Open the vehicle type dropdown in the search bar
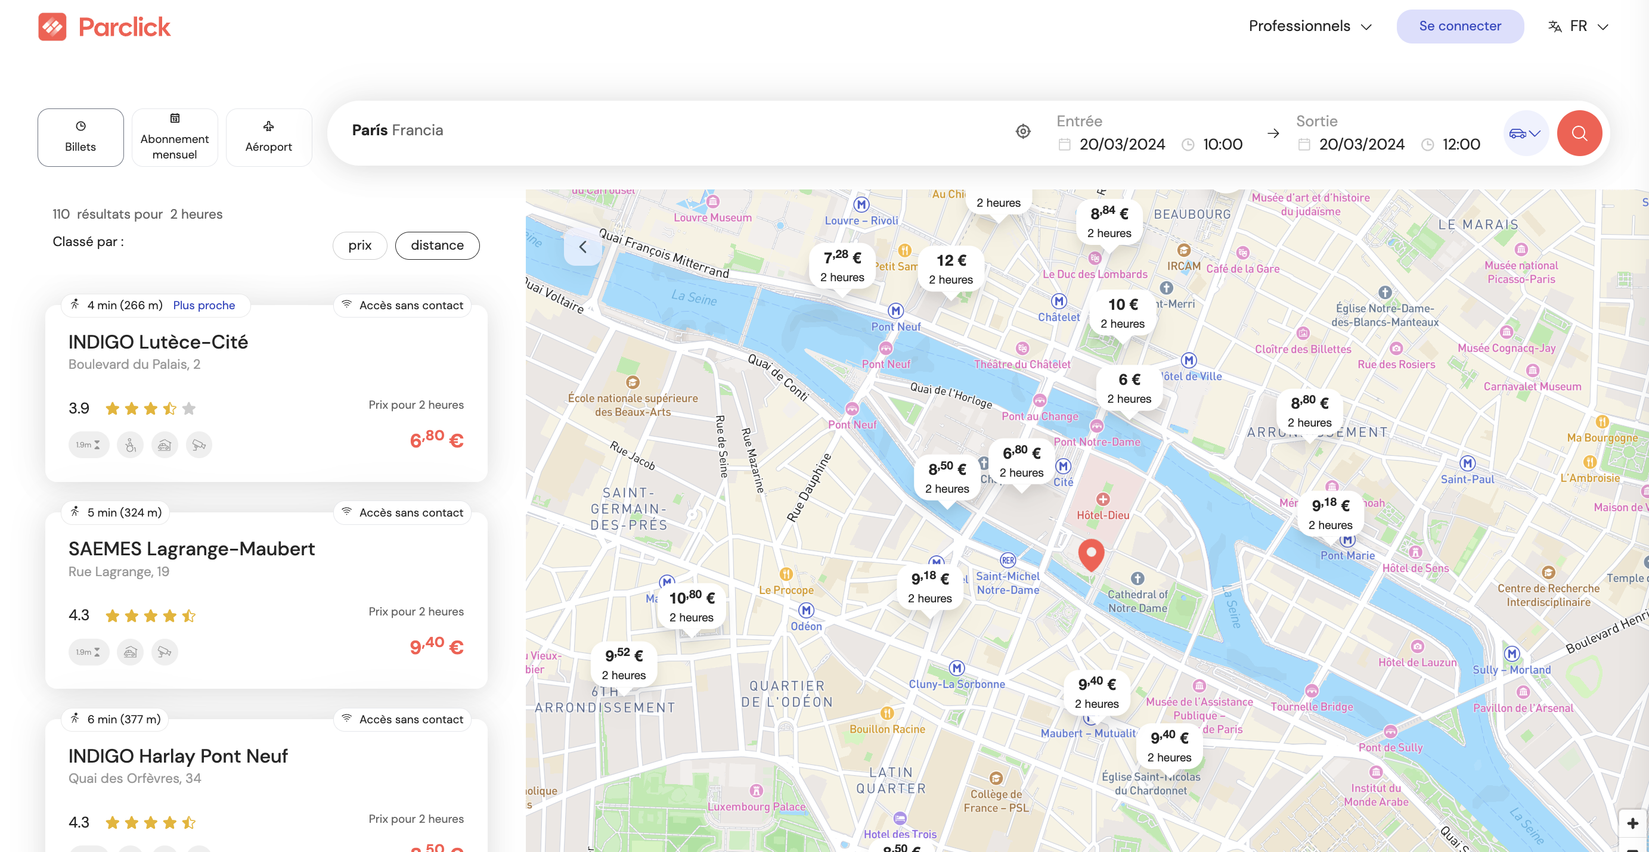Viewport: 1649px width, 852px height. 1526,133
